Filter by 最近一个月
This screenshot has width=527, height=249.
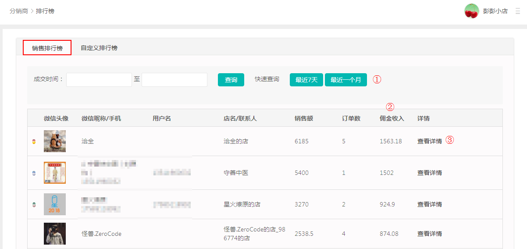point(345,80)
